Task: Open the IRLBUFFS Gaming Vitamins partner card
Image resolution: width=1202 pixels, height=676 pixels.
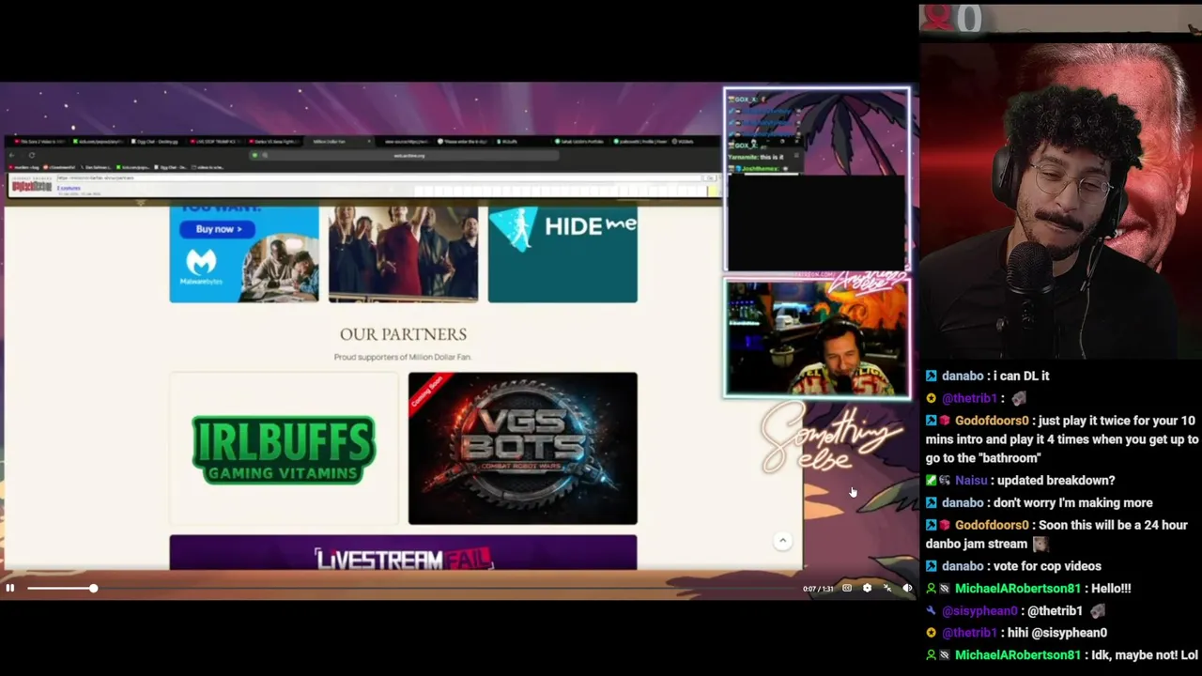Action: click(x=284, y=448)
